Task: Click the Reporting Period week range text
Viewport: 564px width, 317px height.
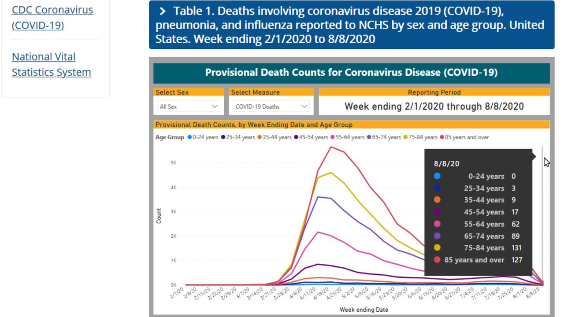Action: (434, 107)
